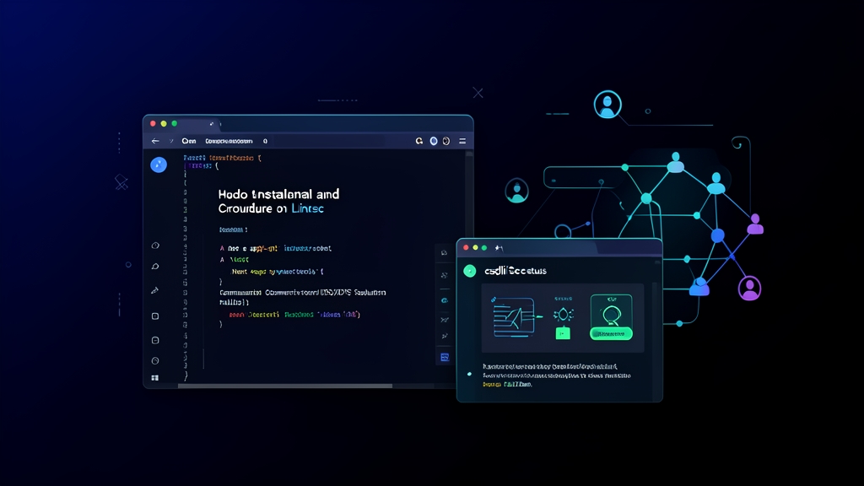Click the rounded square minus sidebar icon
The image size is (864, 486).
tap(155, 341)
